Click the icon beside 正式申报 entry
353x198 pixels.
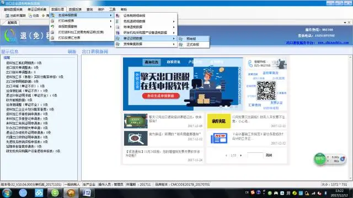[x=181, y=45]
